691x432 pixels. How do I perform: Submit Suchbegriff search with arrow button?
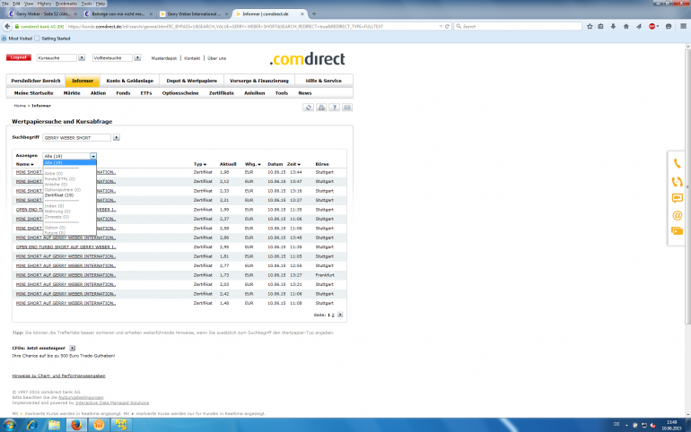[117, 138]
